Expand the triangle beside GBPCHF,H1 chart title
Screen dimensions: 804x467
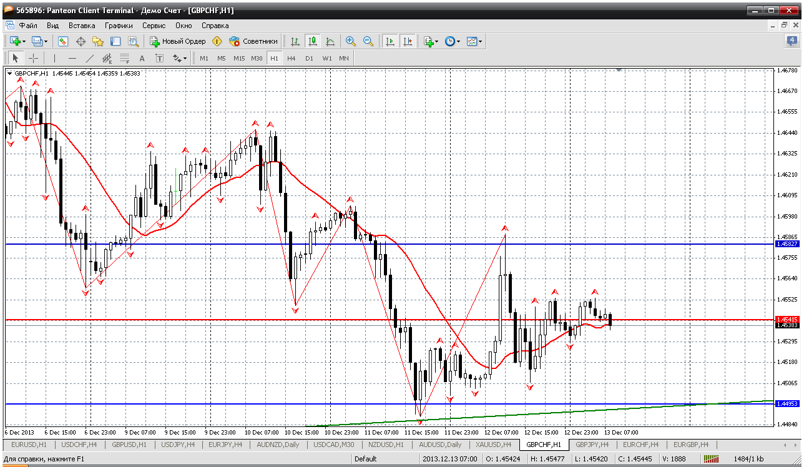[9, 73]
